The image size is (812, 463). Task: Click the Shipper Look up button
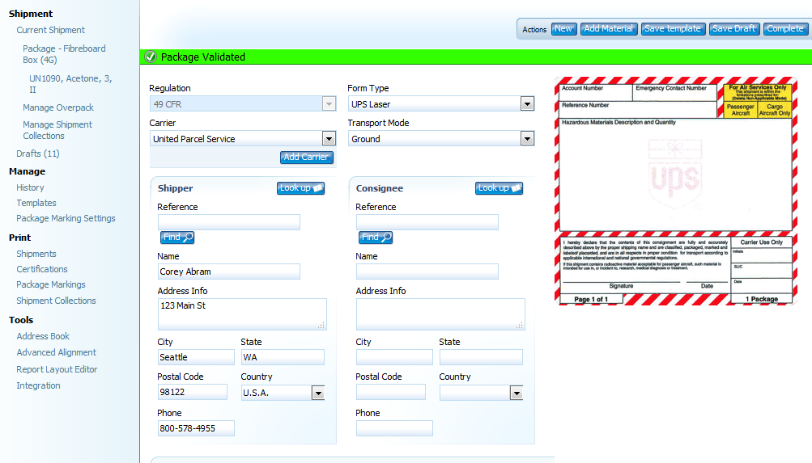coord(300,188)
